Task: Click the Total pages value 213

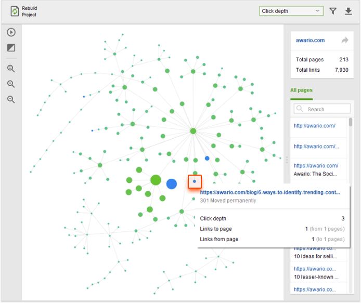Action: (344, 60)
